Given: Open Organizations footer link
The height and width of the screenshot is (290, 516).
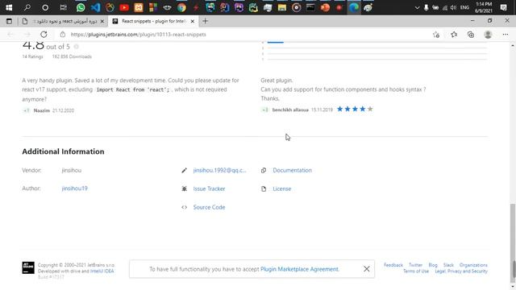Looking at the screenshot, I should [x=473, y=265].
